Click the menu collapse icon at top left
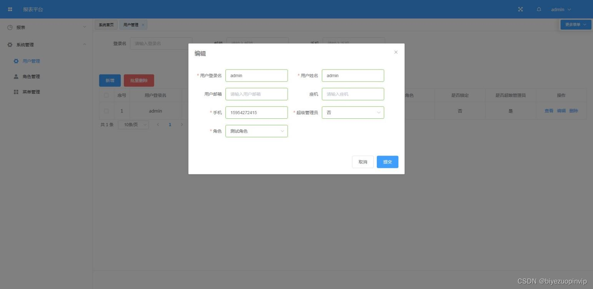Image resolution: width=593 pixels, height=289 pixels. coord(10,9)
